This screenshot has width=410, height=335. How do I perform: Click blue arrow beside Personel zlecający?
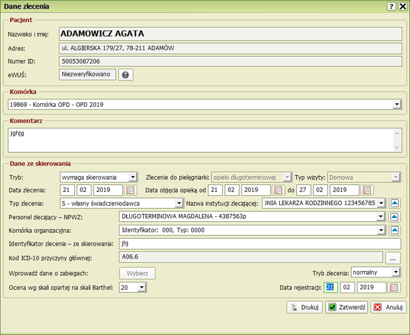tap(395, 217)
